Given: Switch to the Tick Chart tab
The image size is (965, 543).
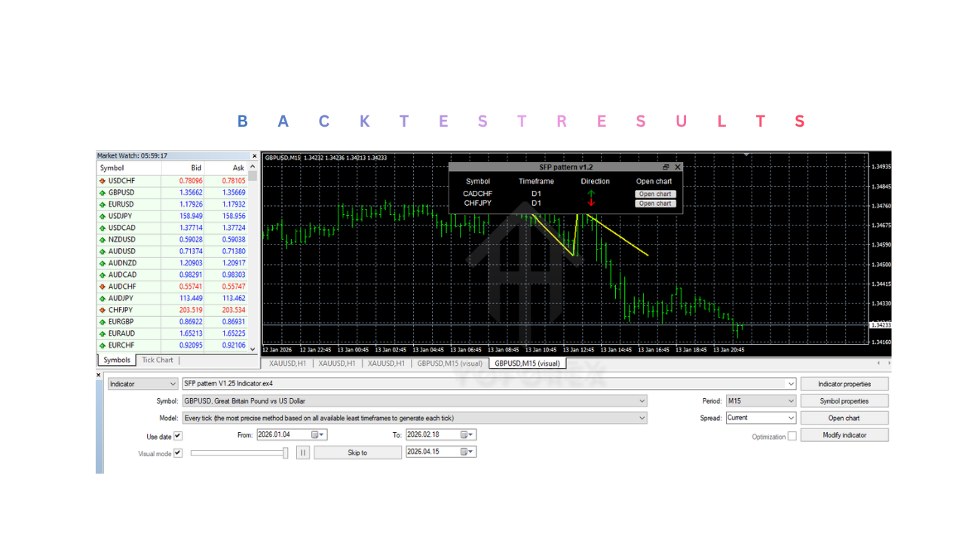Looking at the screenshot, I should pos(157,360).
